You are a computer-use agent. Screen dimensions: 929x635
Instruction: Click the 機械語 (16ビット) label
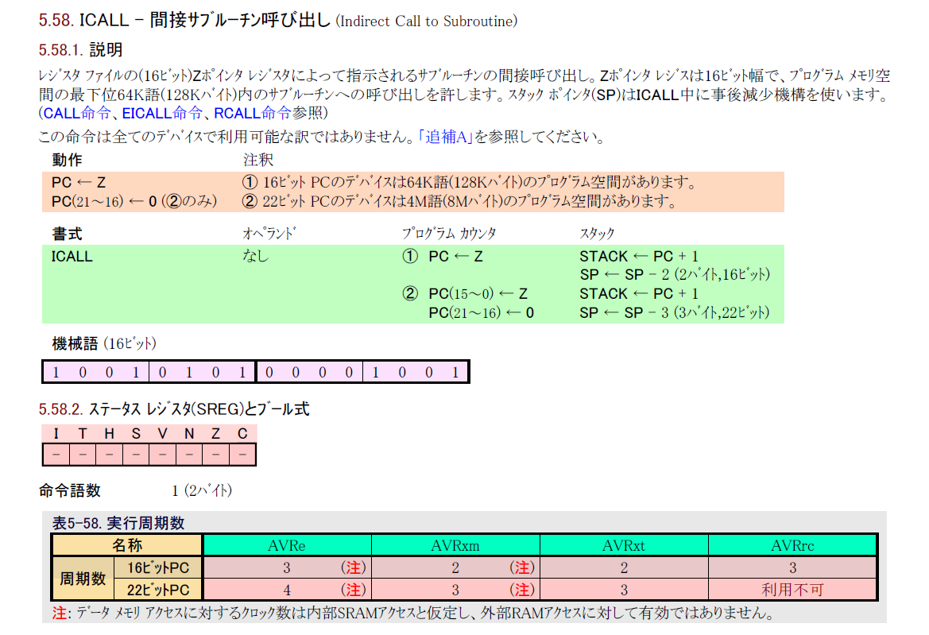pyautogui.click(x=104, y=344)
